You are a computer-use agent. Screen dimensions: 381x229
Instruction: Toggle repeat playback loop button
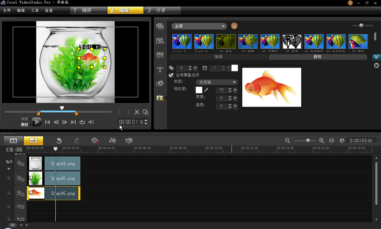82,122
